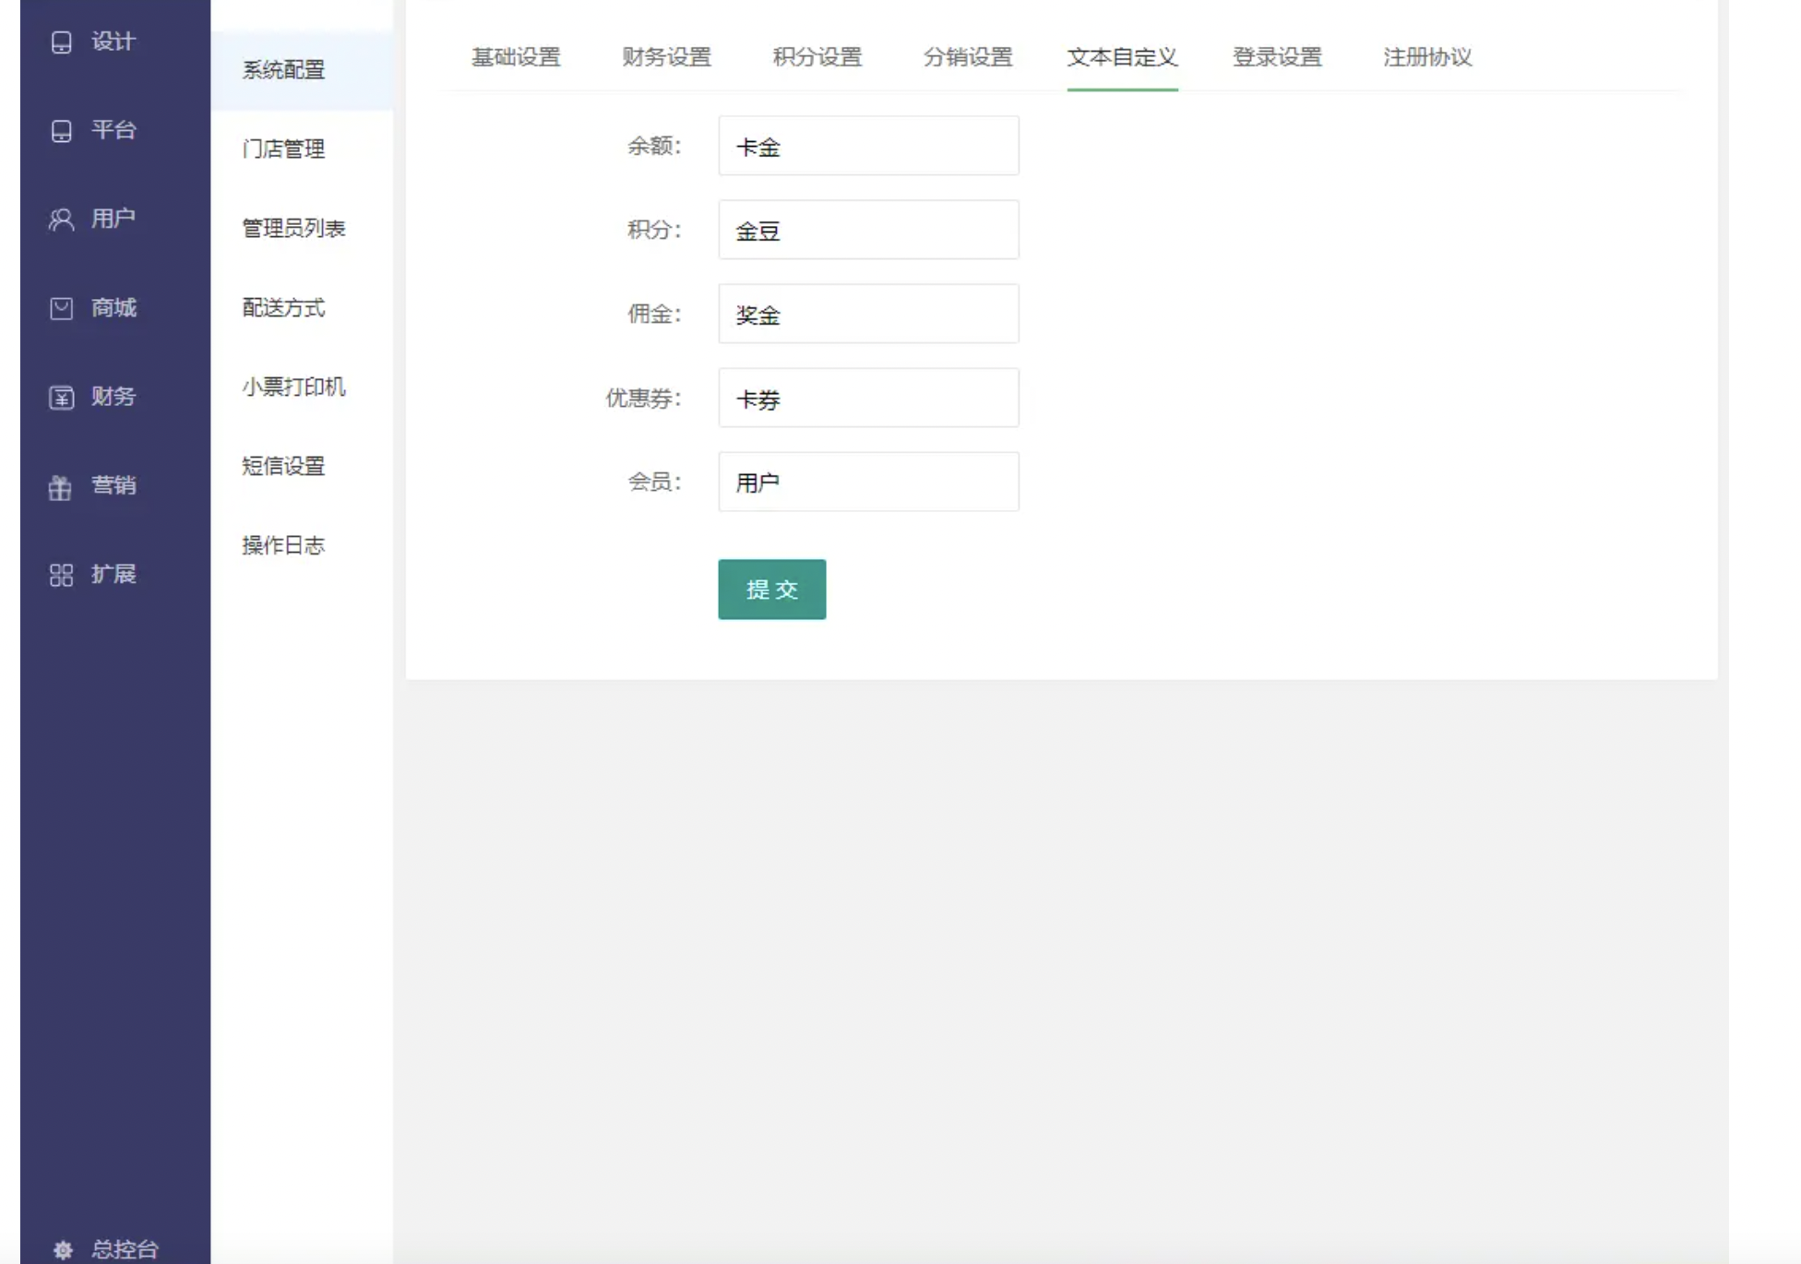This screenshot has height=1264, width=1801.
Task: Open the 商城 menu label
Action: click(113, 307)
